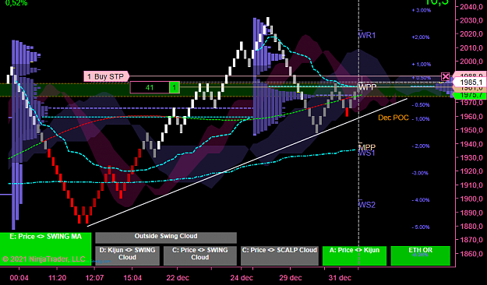Click the 1870,0 price axis label

pos(471,240)
